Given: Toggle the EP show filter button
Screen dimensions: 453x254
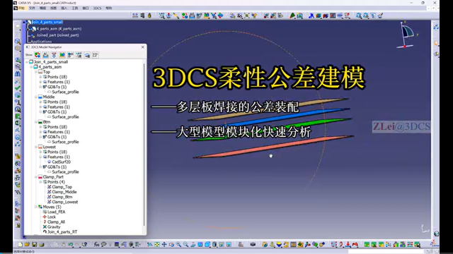Looking at the screenshot, I should tap(95, 55).
